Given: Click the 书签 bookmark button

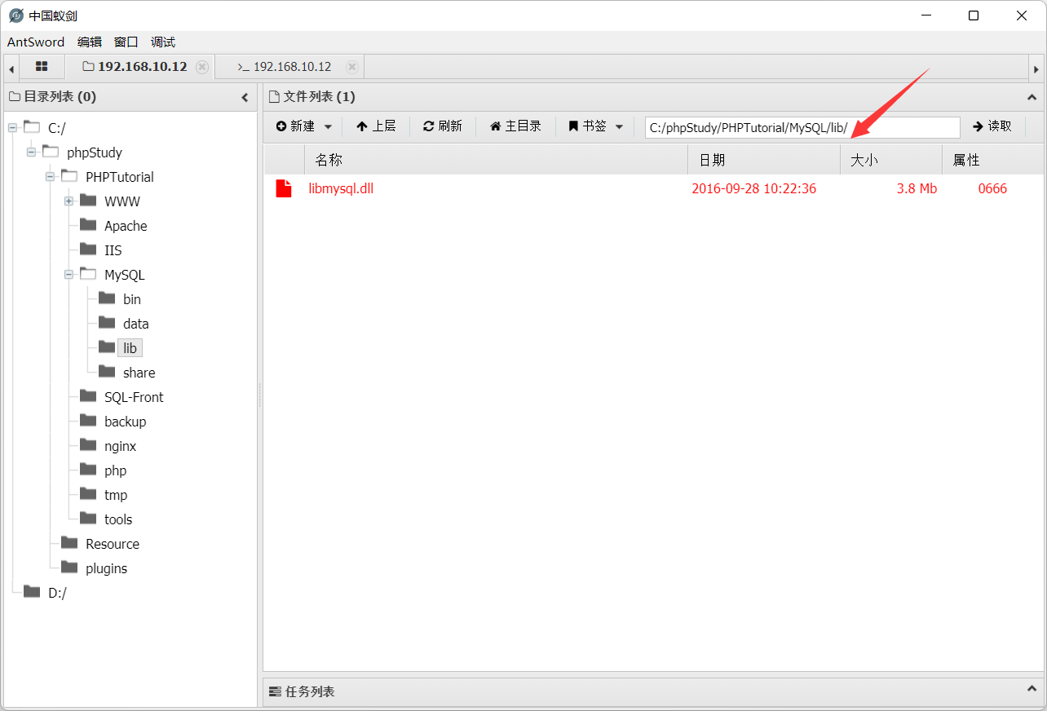Looking at the screenshot, I should click(587, 126).
